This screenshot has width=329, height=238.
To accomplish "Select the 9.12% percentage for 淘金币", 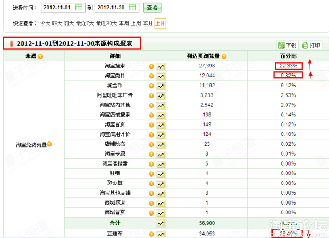I will 288,86.
